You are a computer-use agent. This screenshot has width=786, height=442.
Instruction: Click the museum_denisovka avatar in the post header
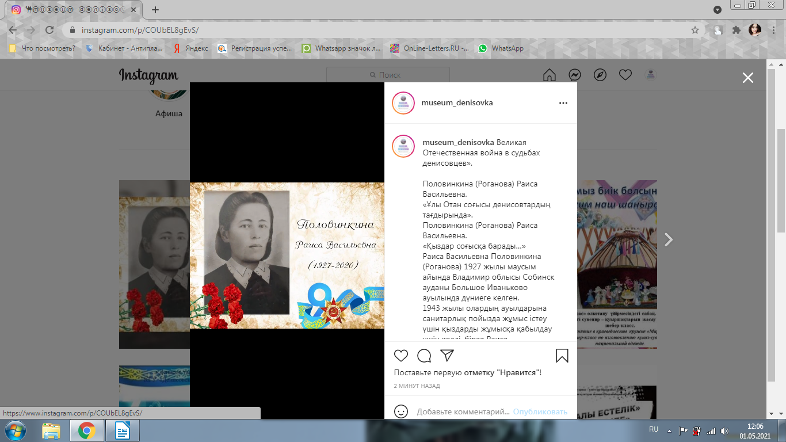[x=403, y=103]
